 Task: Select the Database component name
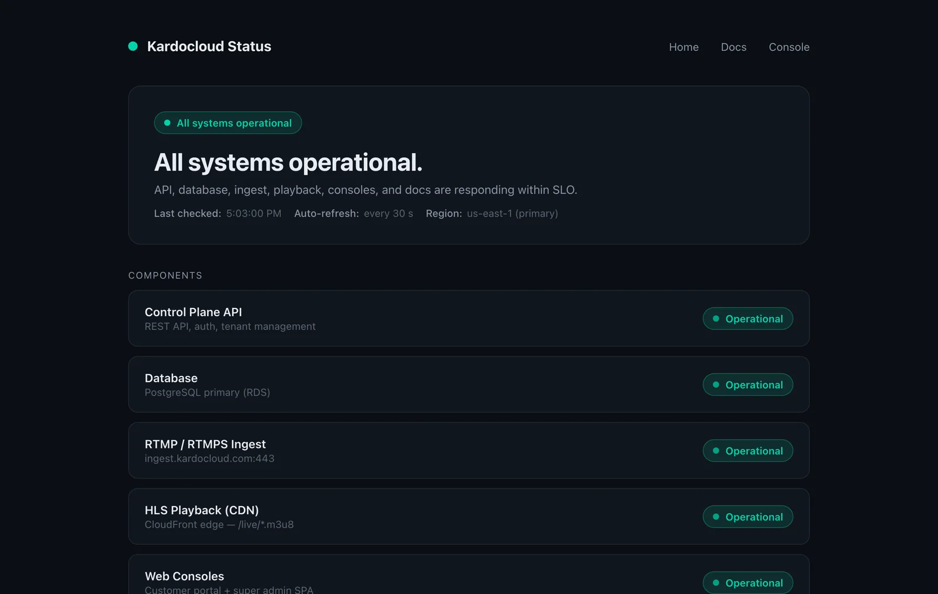pyautogui.click(x=171, y=378)
